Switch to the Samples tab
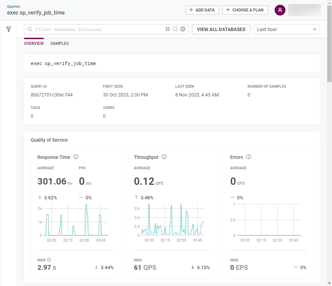 tap(59, 44)
